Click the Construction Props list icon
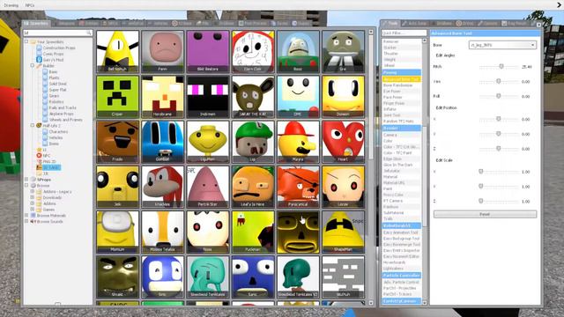This screenshot has width=564, height=317. click(x=39, y=48)
